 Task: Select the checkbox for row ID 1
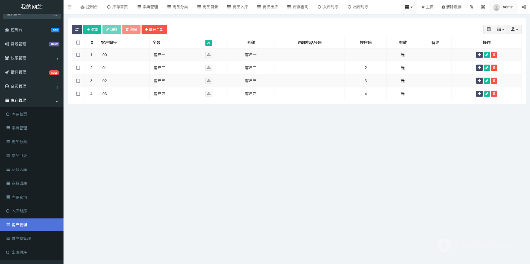click(78, 55)
